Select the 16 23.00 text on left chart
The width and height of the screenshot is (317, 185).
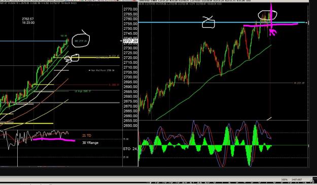[x=28, y=23]
